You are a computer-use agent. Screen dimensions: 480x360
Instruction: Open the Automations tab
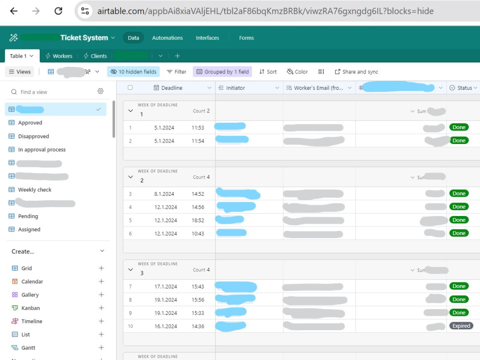[168, 37]
